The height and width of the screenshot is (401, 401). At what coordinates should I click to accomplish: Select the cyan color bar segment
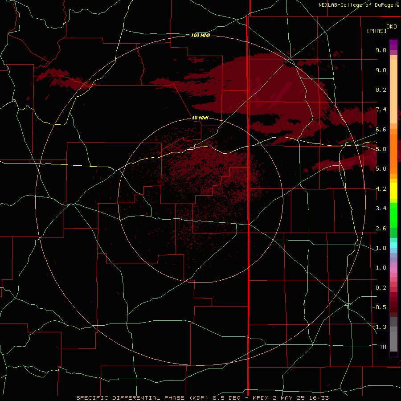tap(393, 245)
